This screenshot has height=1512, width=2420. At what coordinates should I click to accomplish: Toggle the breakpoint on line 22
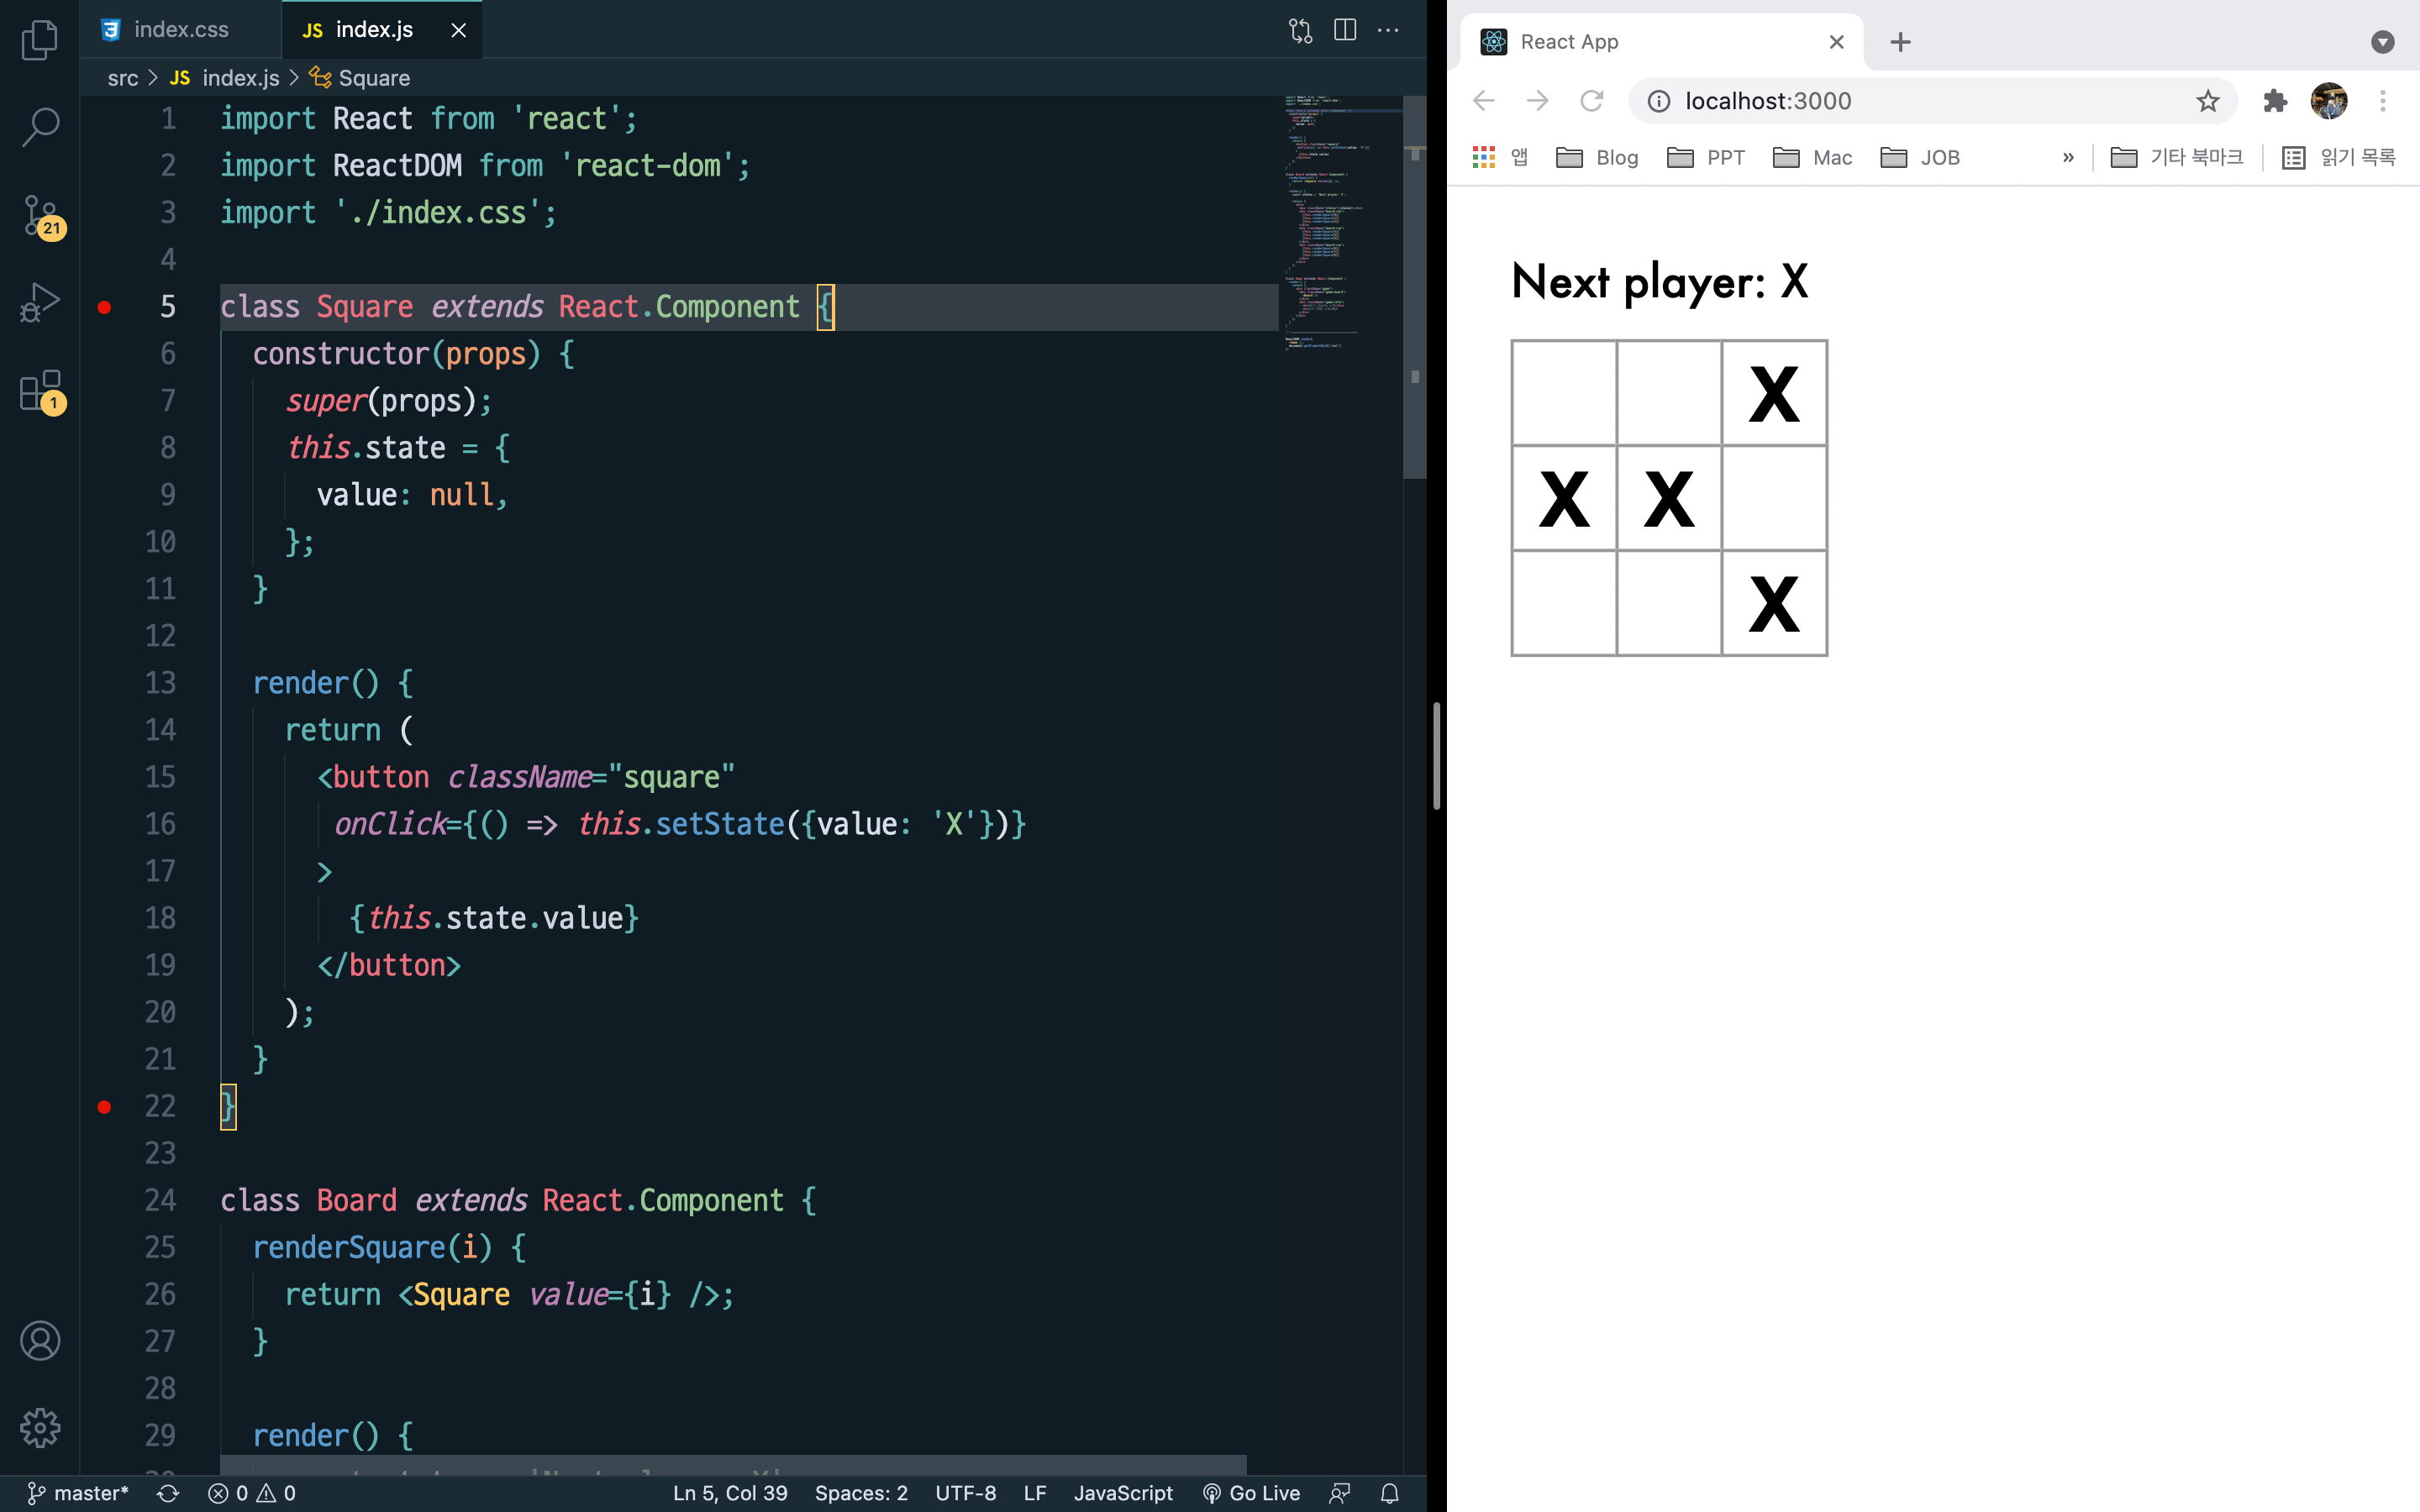tap(104, 1106)
